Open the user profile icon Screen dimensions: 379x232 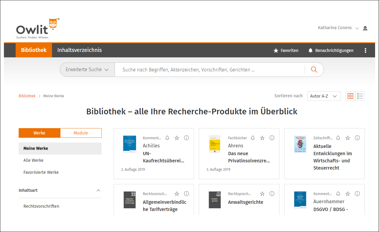coord(365,28)
